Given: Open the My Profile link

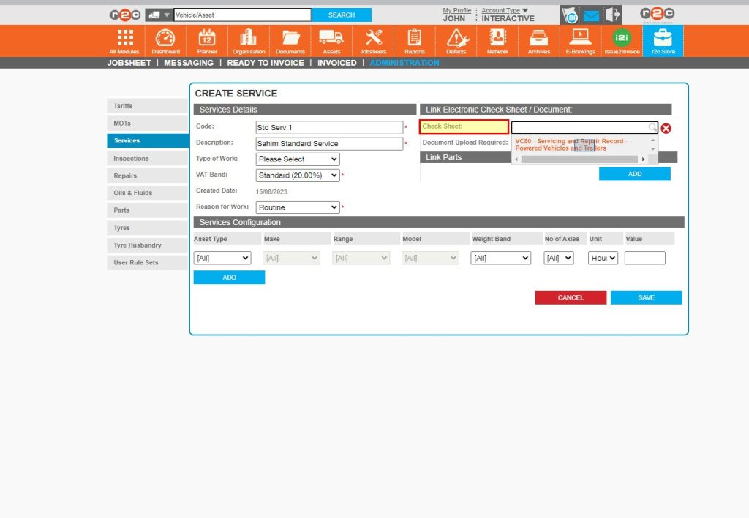Looking at the screenshot, I should (456, 10).
